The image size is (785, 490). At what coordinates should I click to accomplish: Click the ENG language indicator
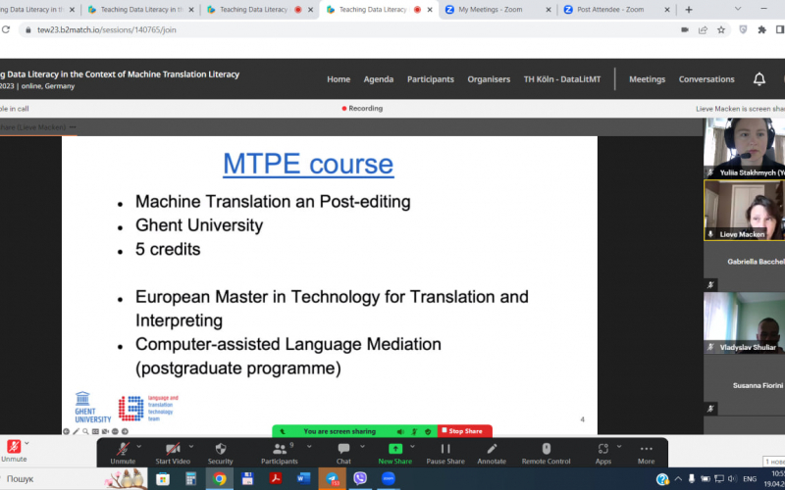pos(750,479)
